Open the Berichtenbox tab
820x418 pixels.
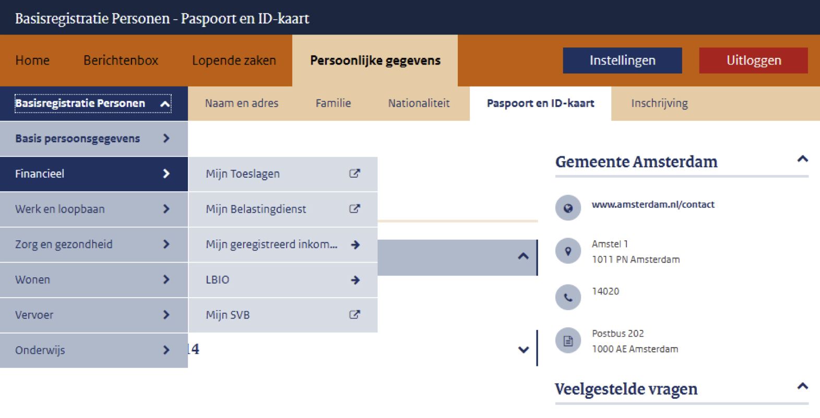121,60
